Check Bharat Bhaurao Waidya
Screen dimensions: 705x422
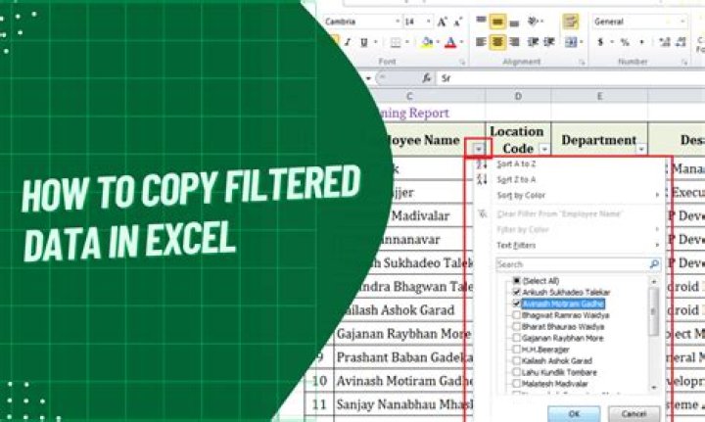click(x=517, y=327)
